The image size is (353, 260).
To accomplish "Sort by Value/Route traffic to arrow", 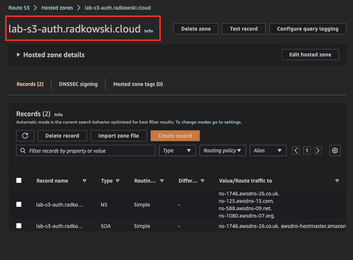I will (337, 181).
